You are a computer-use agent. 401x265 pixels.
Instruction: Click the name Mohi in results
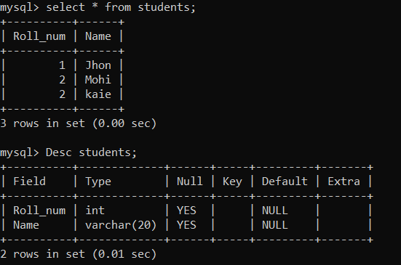click(x=98, y=80)
